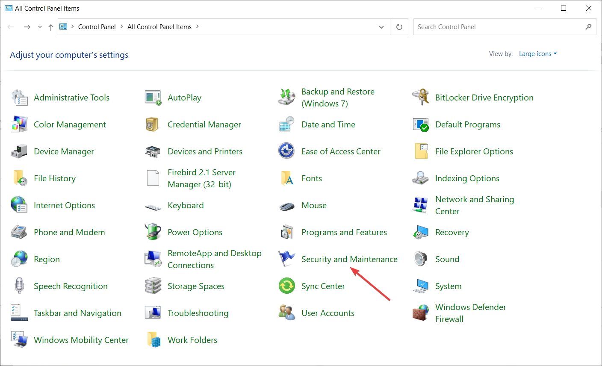Open the Programs and Features link
602x366 pixels.
coord(344,232)
